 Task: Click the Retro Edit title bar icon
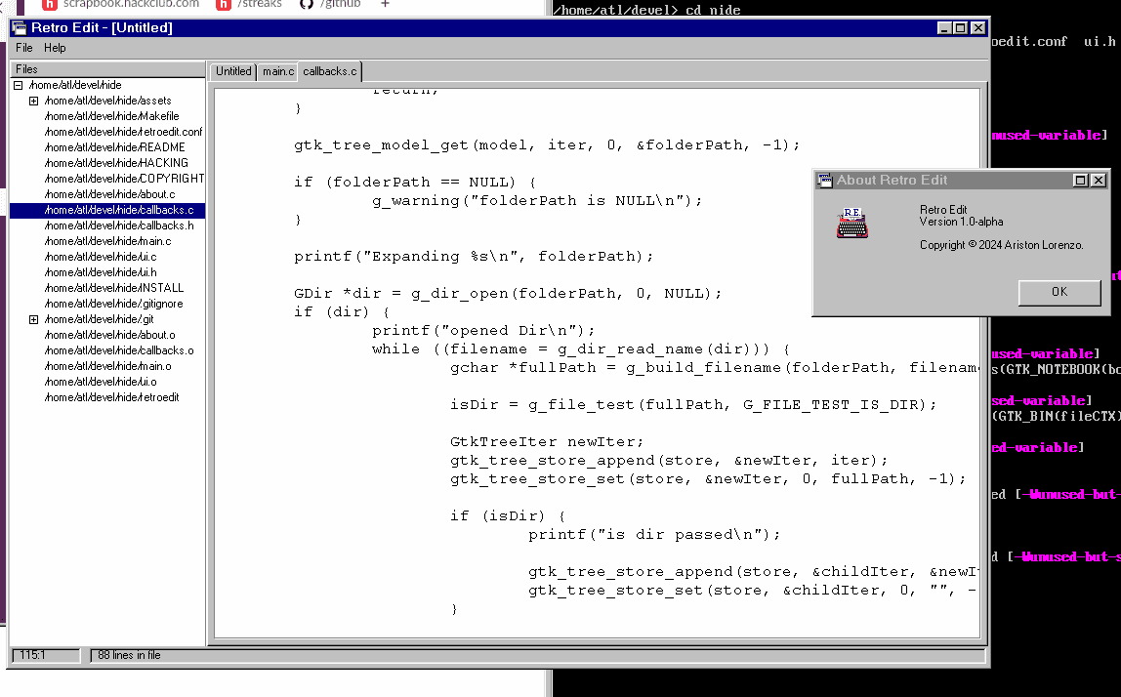[20, 28]
